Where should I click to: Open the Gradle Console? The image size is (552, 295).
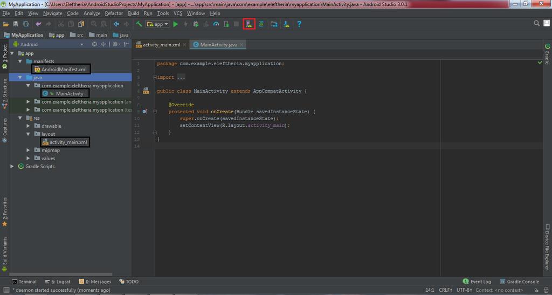pos(520,282)
